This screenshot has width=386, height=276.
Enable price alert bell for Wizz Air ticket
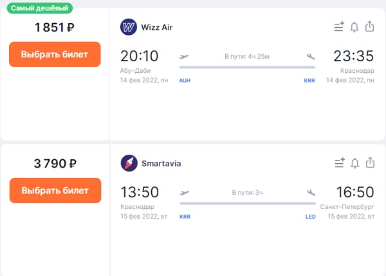coord(354,27)
